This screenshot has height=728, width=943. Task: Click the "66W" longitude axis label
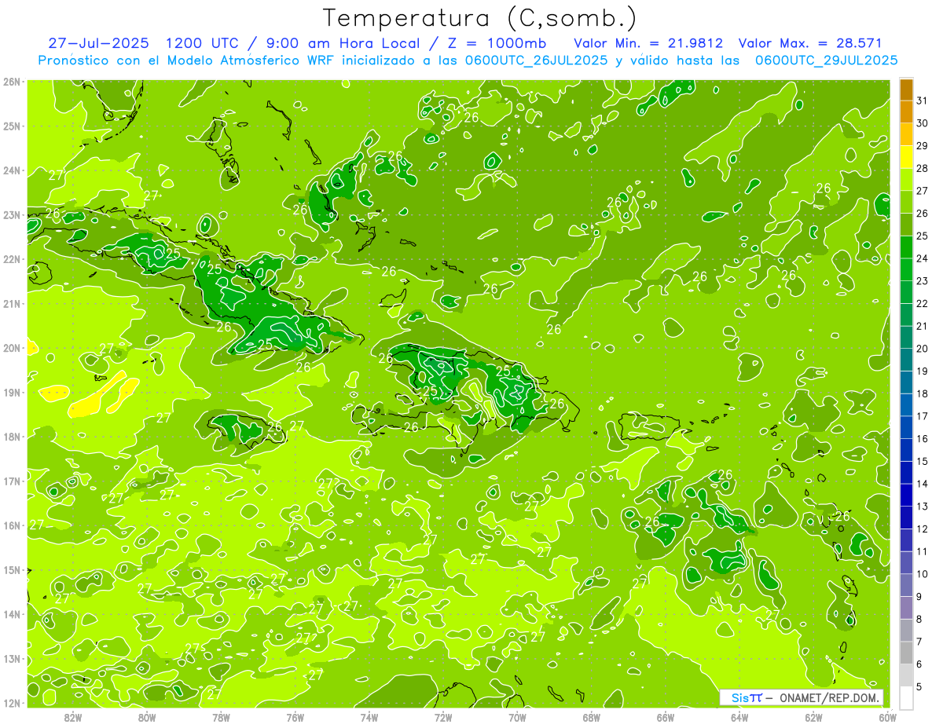[x=666, y=717]
